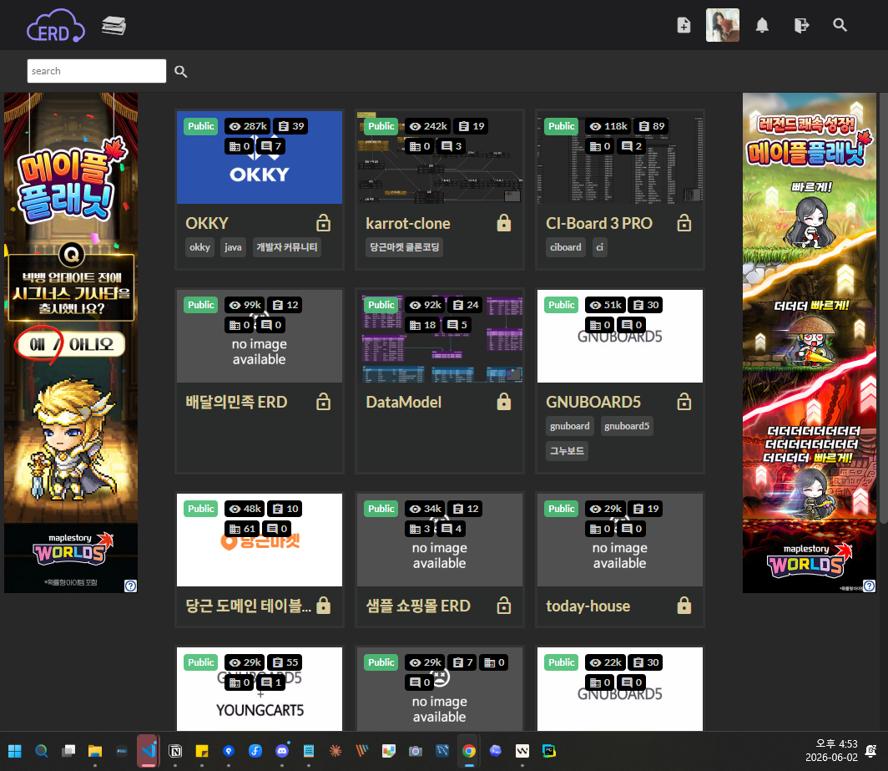Open Windows Start menu
Viewport: 888px width, 771px height.
click(x=15, y=751)
